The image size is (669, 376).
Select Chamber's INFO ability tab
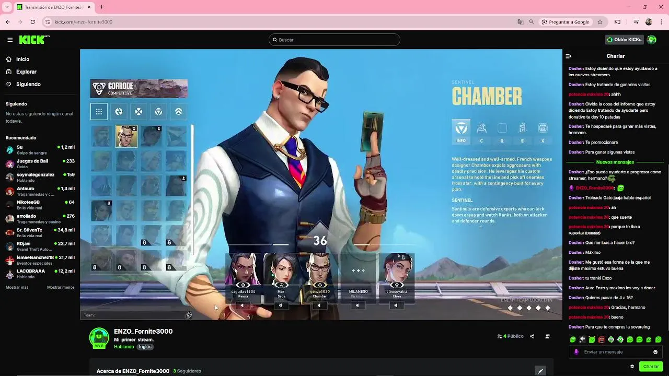[461, 132]
